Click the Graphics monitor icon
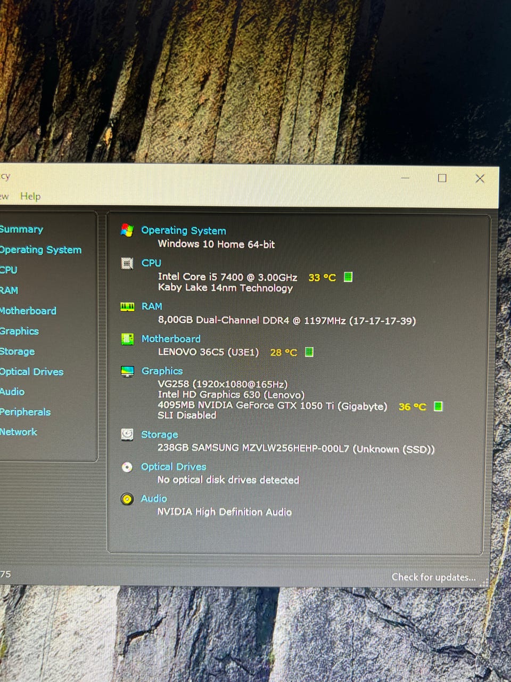Viewport: 511px width, 682px height. [x=127, y=371]
